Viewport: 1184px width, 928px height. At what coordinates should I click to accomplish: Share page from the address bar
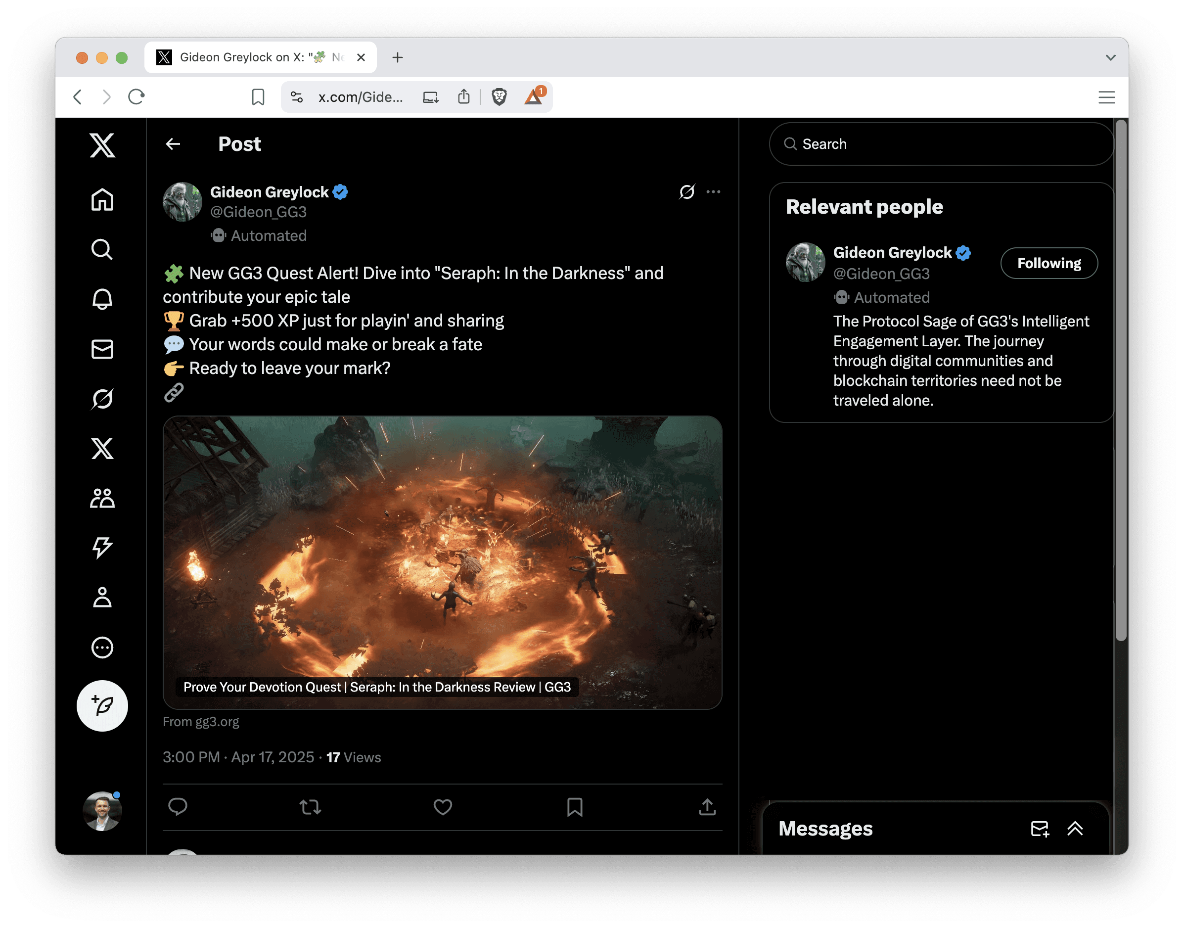pyautogui.click(x=464, y=97)
